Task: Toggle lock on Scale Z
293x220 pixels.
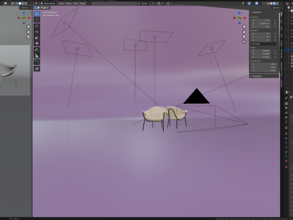Action: tap(275, 57)
